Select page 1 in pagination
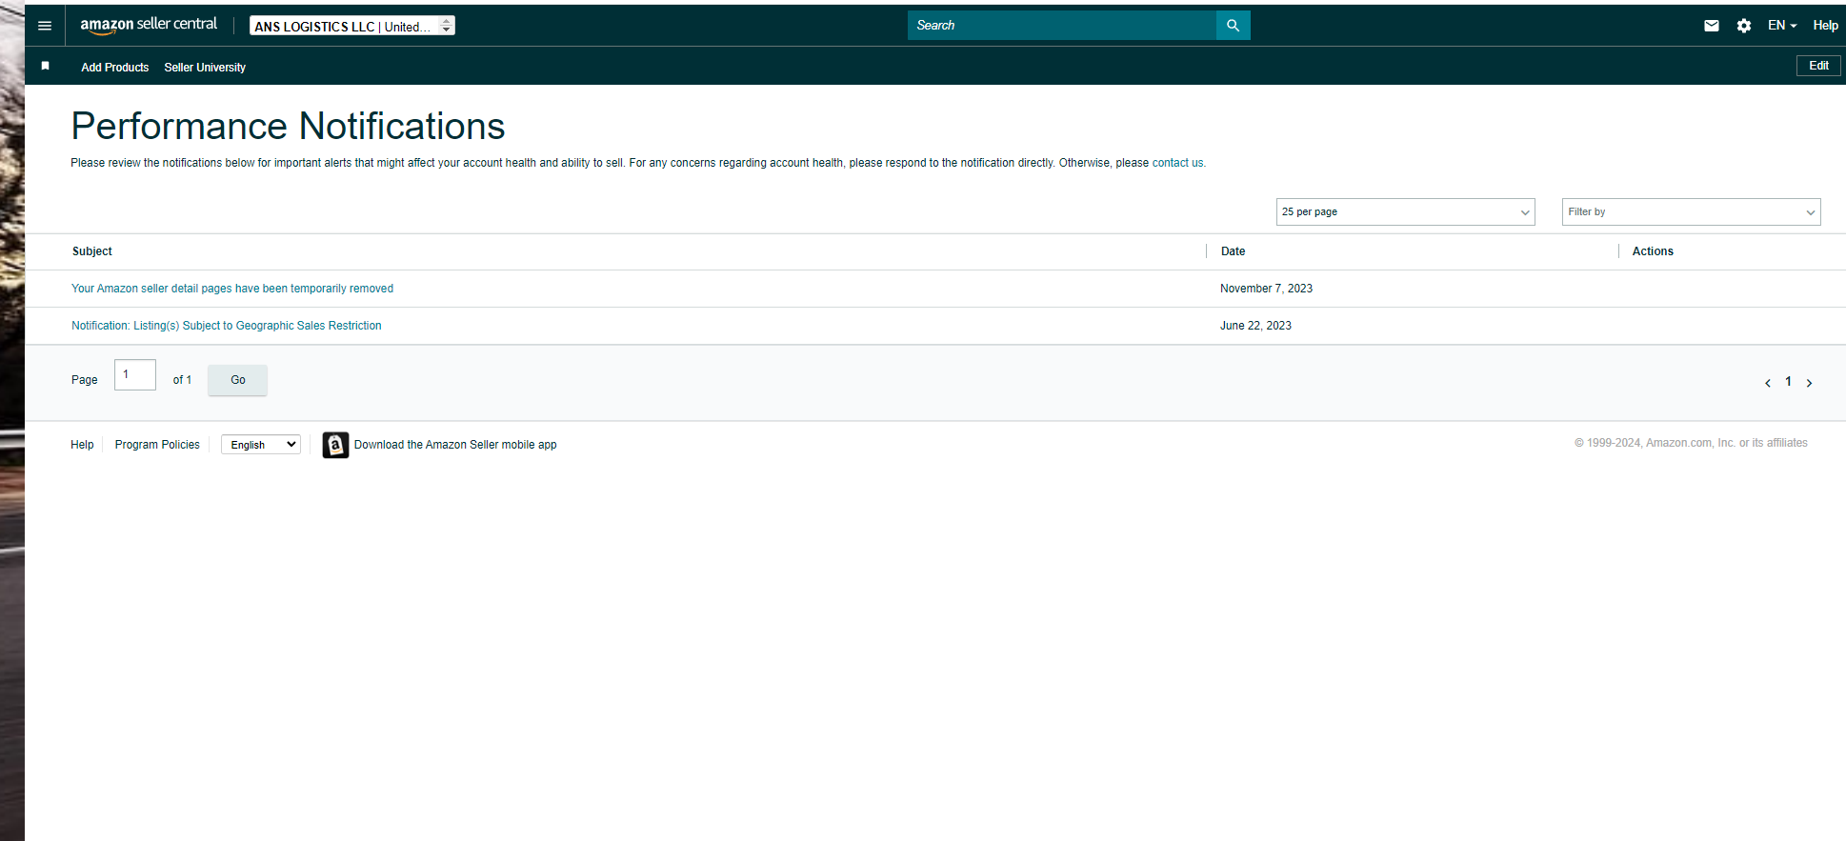 (1788, 382)
